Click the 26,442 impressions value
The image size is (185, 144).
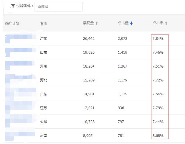[x=89, y=39]
